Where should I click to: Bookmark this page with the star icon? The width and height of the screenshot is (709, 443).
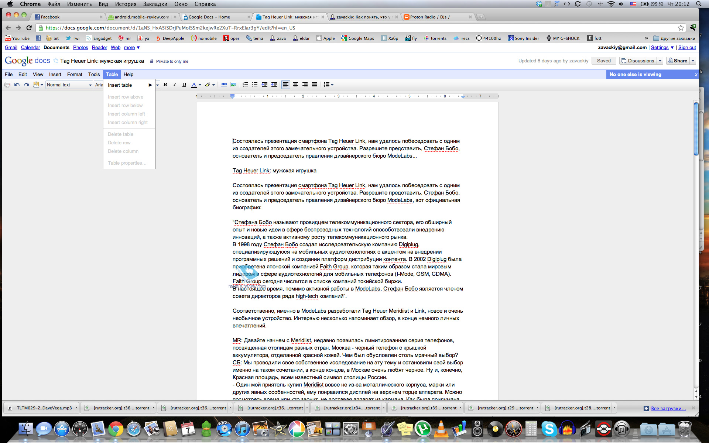click(681, 28)
